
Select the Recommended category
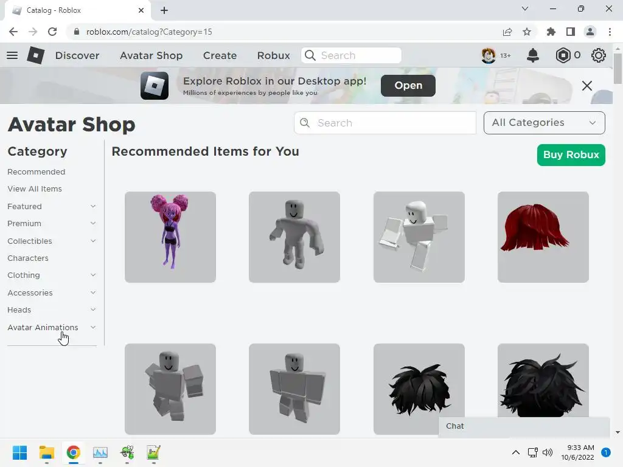point(37,172)
